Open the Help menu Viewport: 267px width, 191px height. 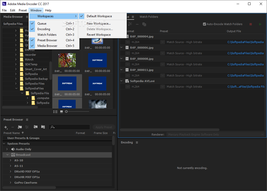click(48, 10)
